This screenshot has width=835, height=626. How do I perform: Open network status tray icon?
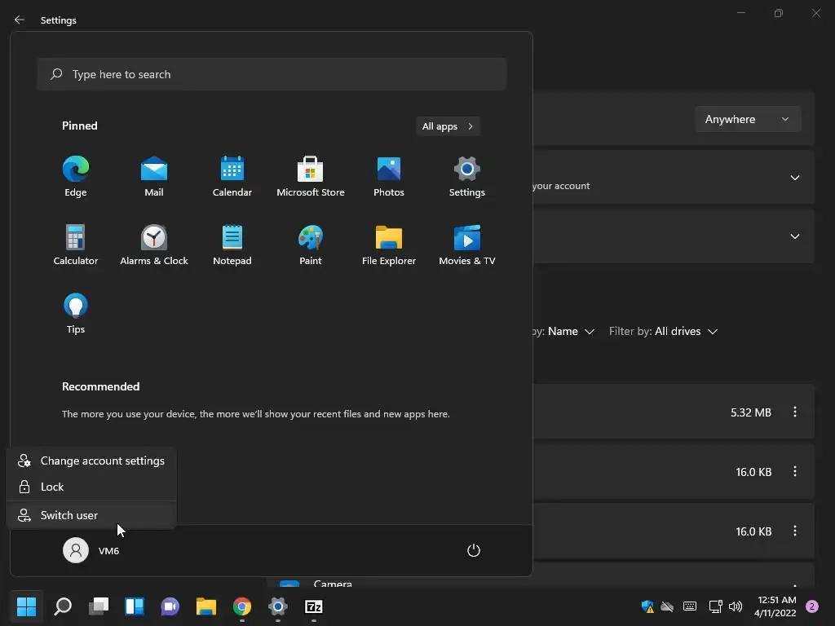click(715, 606)
